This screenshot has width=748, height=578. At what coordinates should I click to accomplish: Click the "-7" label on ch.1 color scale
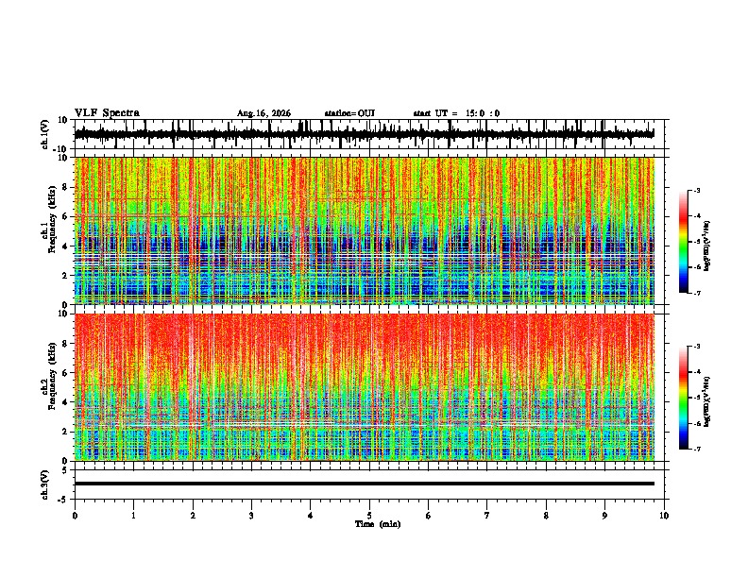[697, 293]
